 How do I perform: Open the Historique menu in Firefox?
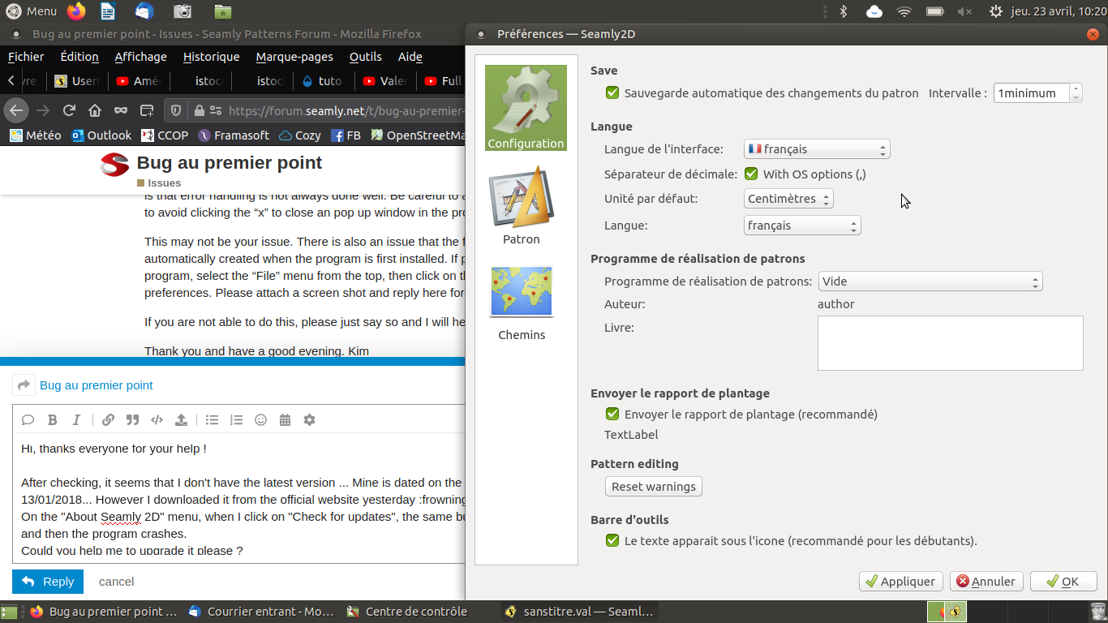[x=211, y=57]
